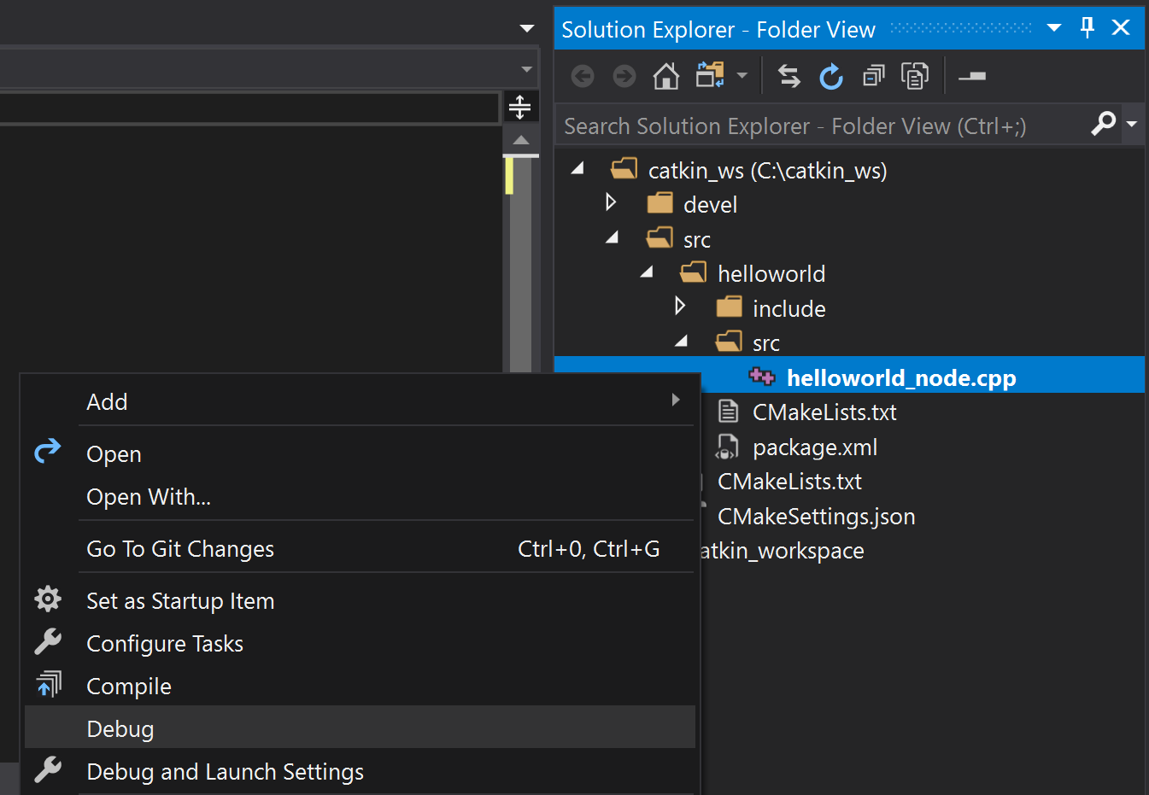
Task: Click the Forward navigation arrow in Solution Explorer
Action: 624,77
